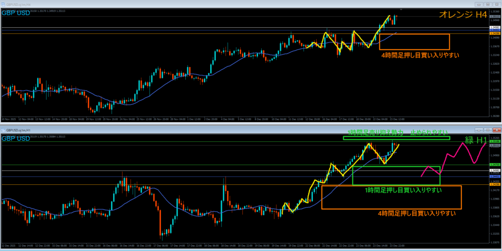Click '12 Dec 2025' on H1 time axis
The width and height of the screenshot is (502, 251).
pos(8,246)
